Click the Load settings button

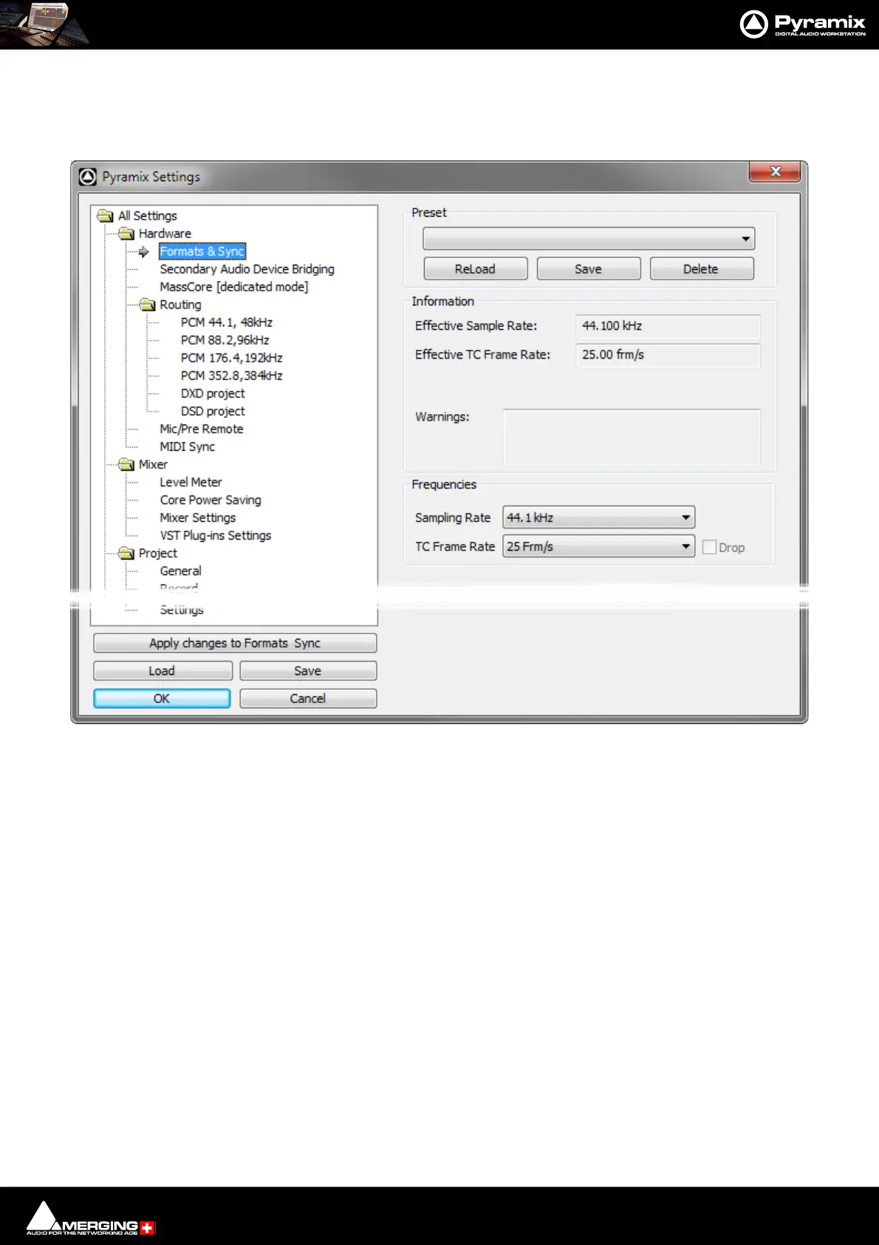163,671
